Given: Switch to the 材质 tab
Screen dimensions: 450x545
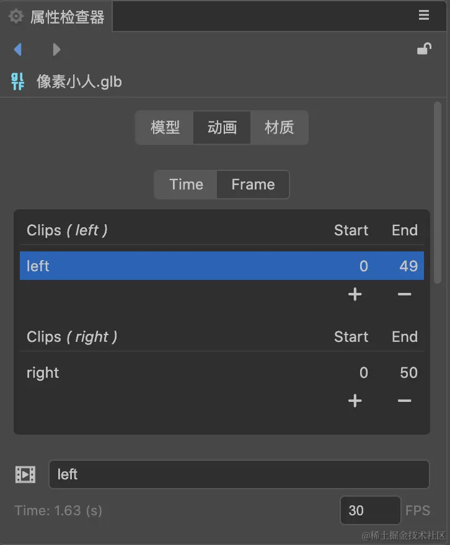Looking at the screenshot, I should (x=279, y=128).
